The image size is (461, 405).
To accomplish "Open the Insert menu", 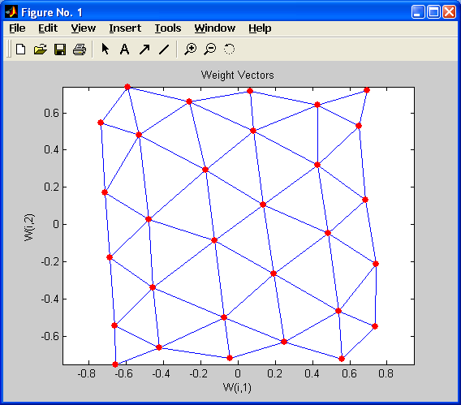I will [125, 28].
